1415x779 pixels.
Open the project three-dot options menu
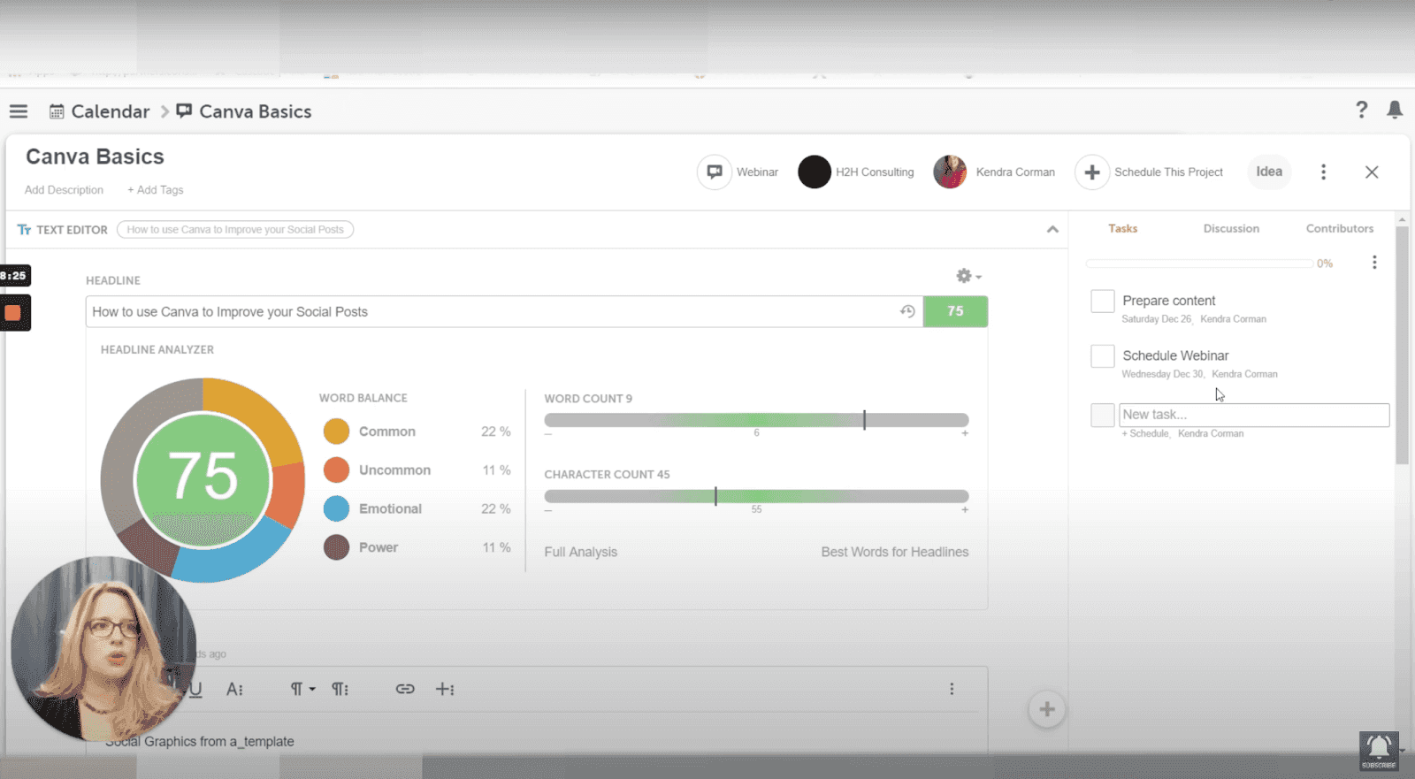pos(1323,172)
